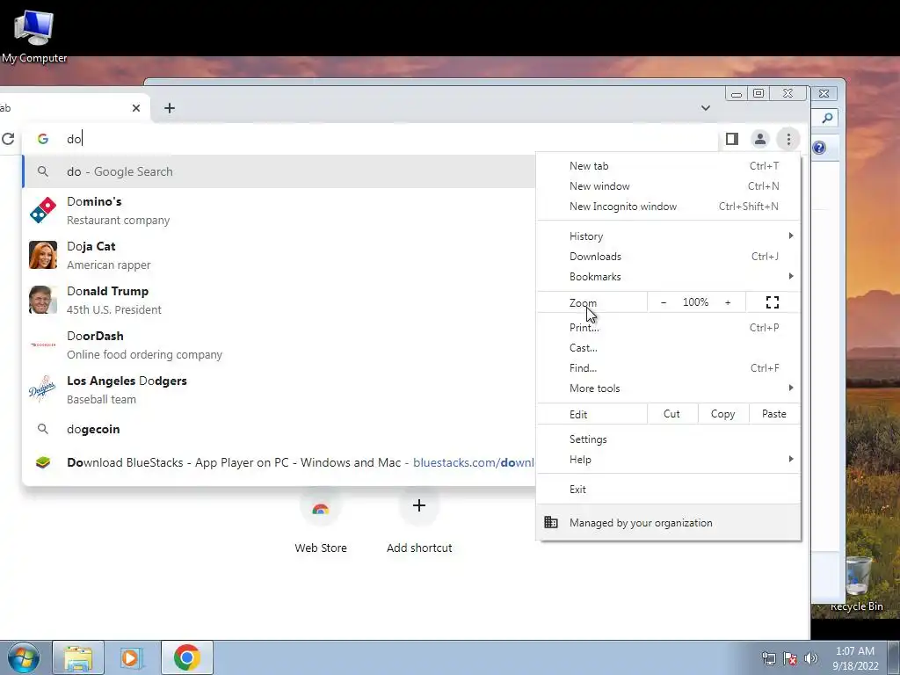Select New window menu item

tap(668, 186)
